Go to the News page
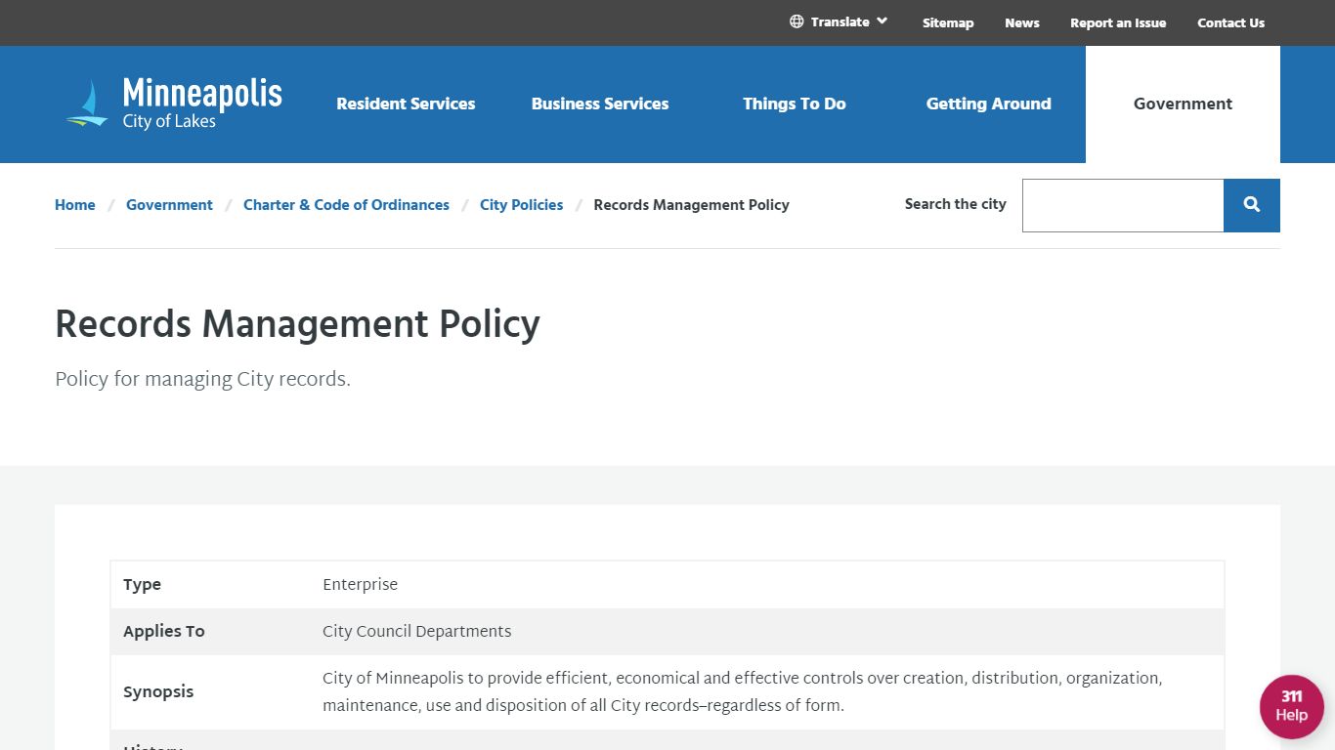Viewport: 1335px width, 750px height. pyautogui.click(x=1022, y=22)
